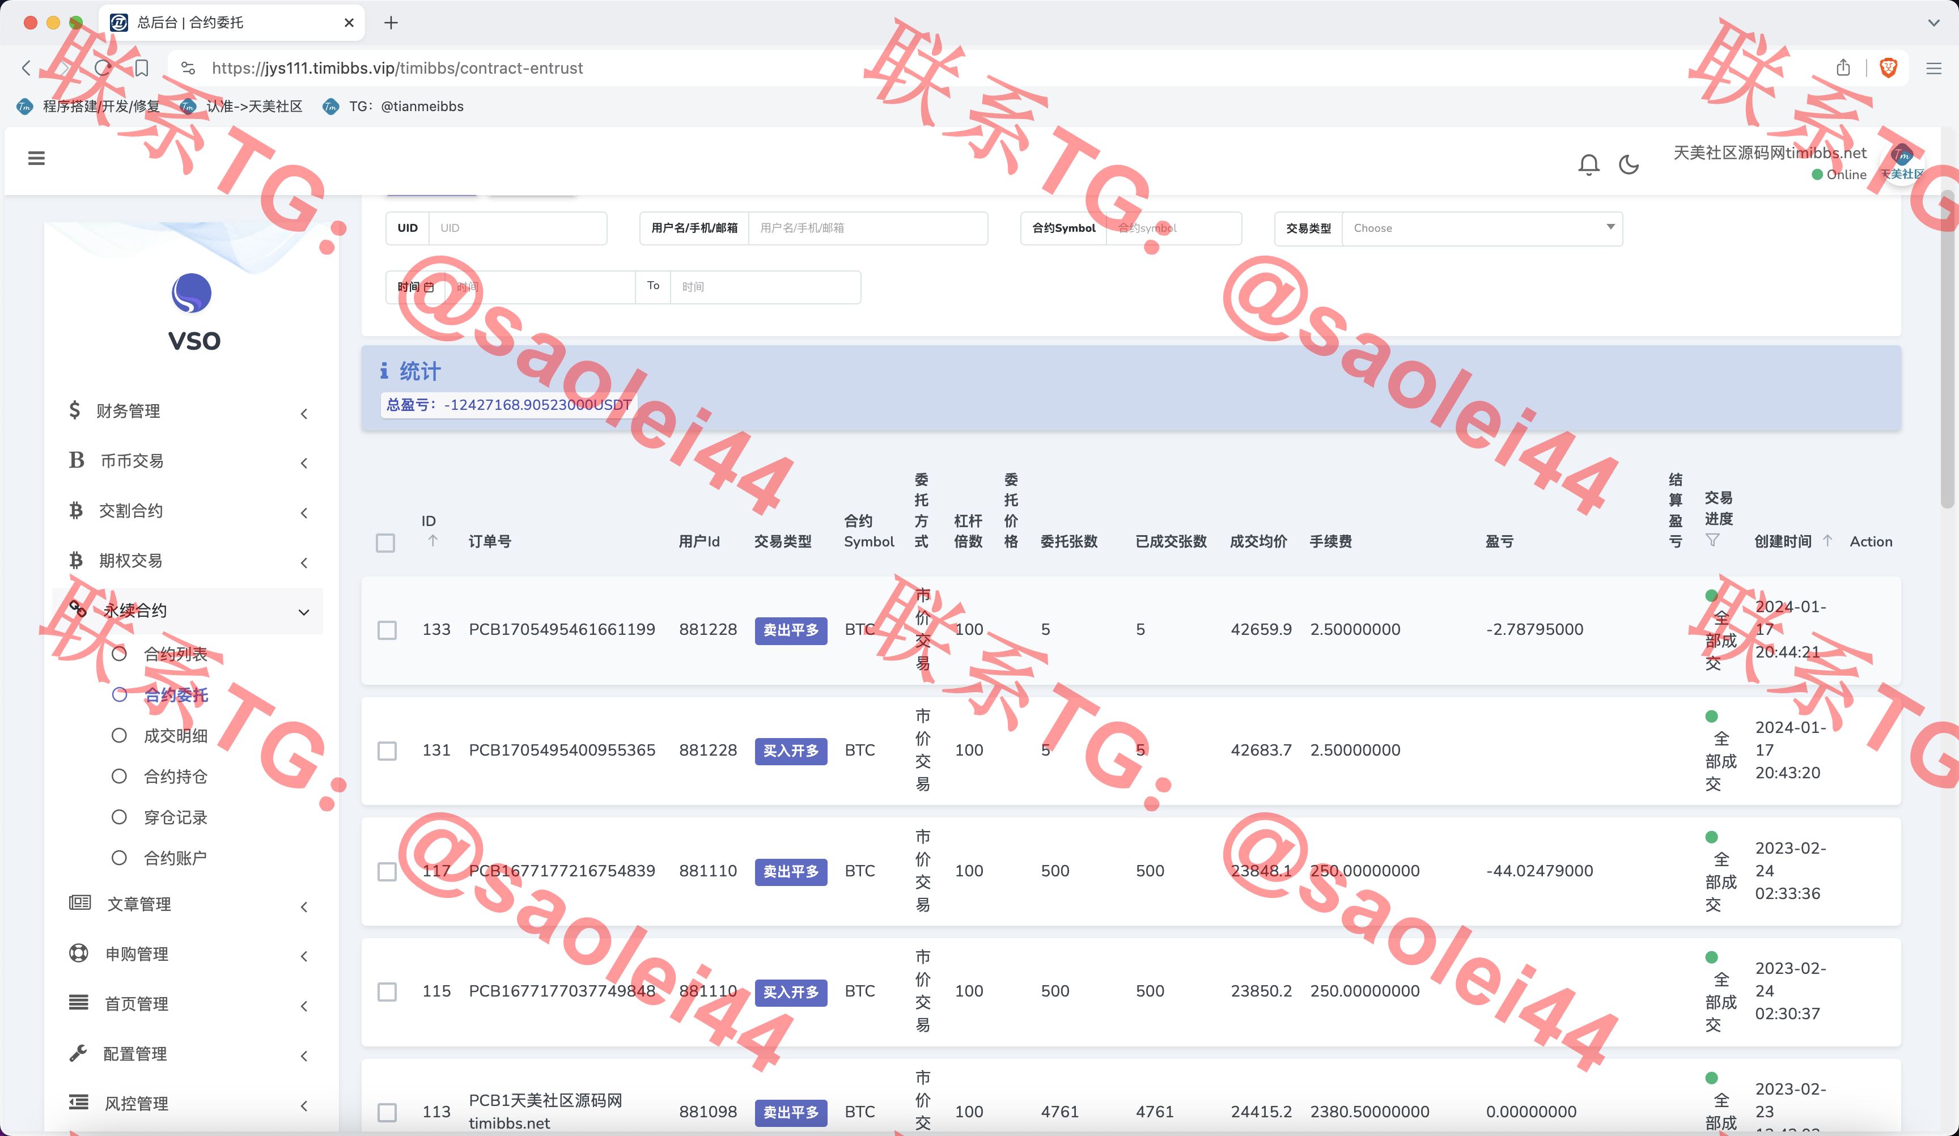The width and height of the screenshot is (1959, 1136).
Task: Click the start 时间 date field
Action: [x=540, y=287]
